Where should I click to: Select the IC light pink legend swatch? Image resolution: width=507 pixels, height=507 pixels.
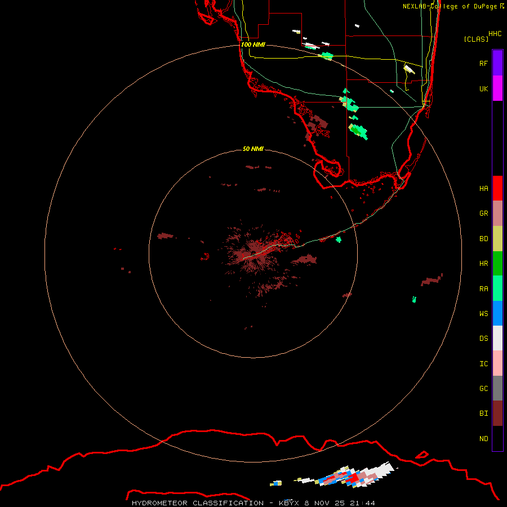click(497, 363)
